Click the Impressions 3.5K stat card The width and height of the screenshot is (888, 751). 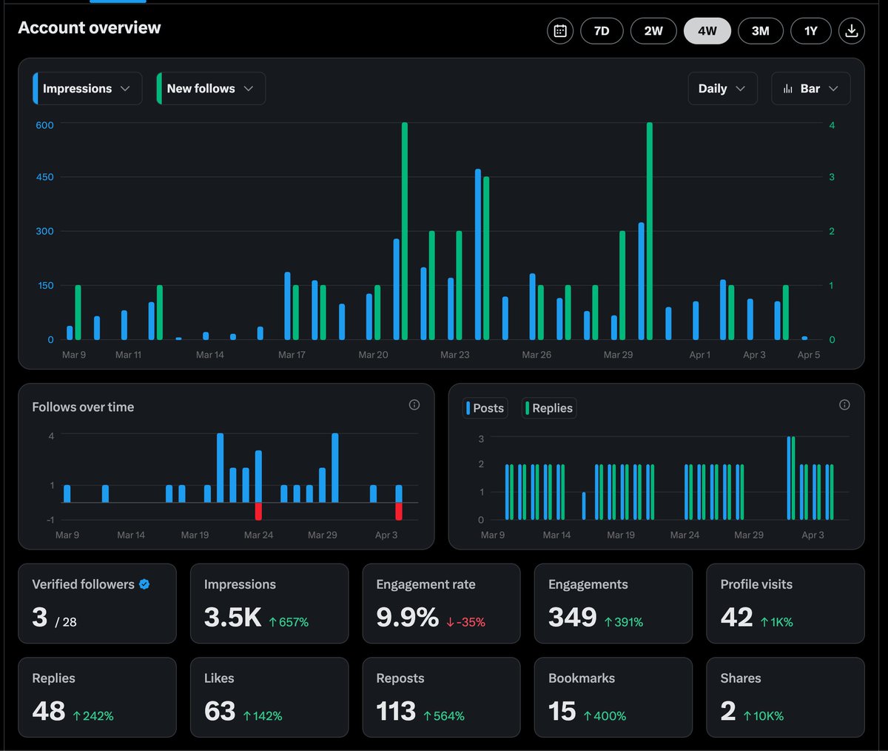click(x=269, y=604)
